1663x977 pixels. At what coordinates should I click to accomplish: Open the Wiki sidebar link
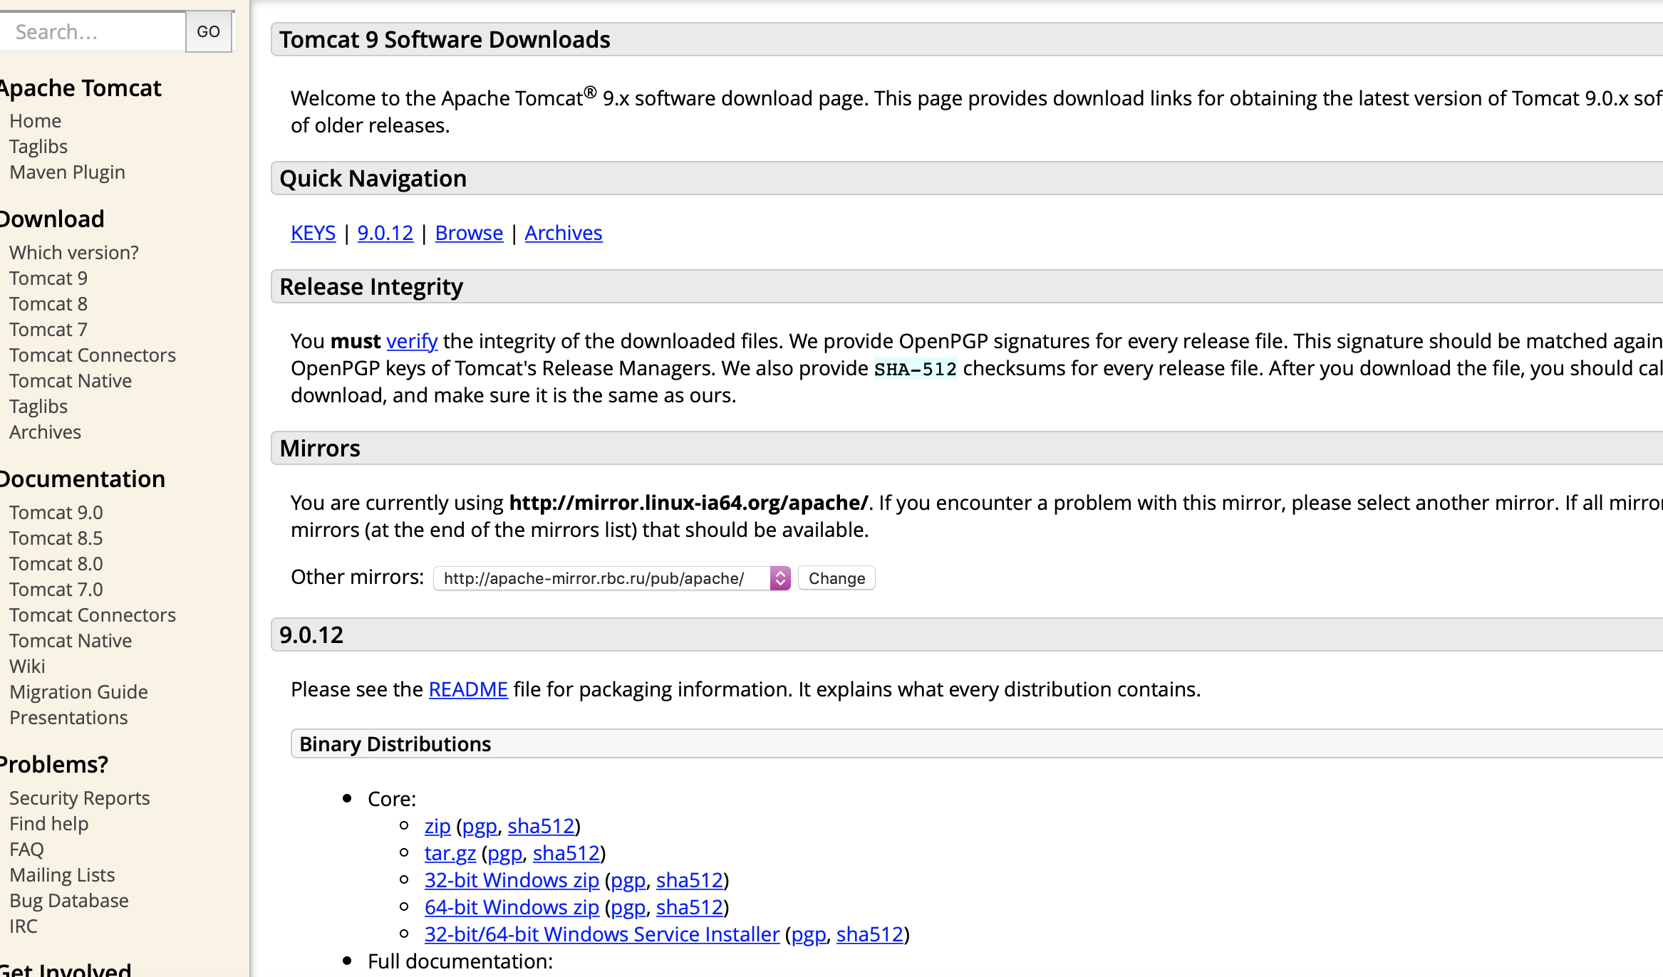tap(27, 667)
